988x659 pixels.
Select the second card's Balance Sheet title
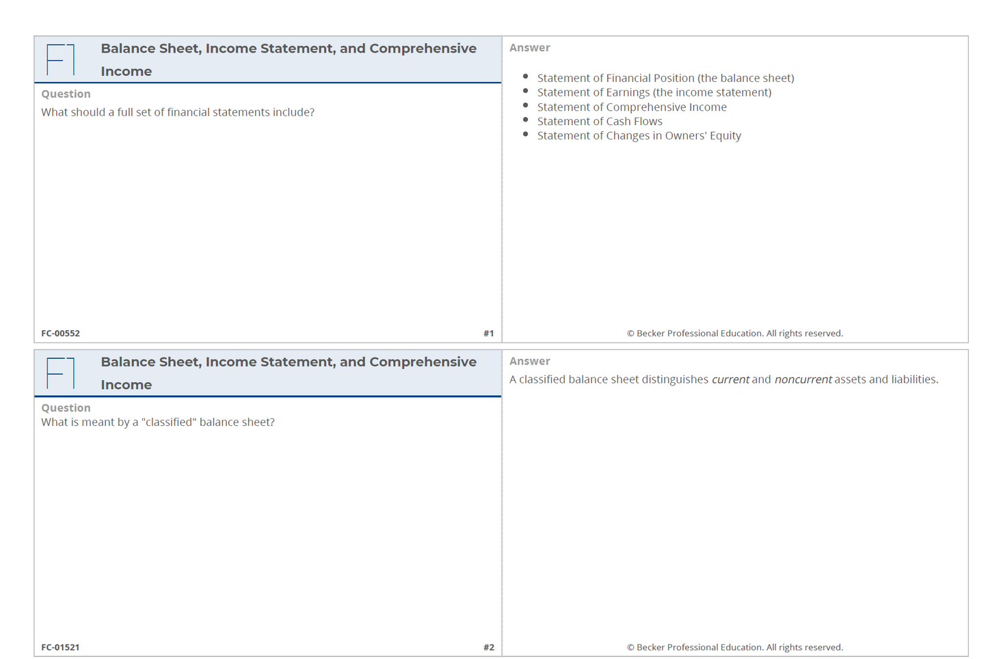pyautogui.click(x=288, y=373)
